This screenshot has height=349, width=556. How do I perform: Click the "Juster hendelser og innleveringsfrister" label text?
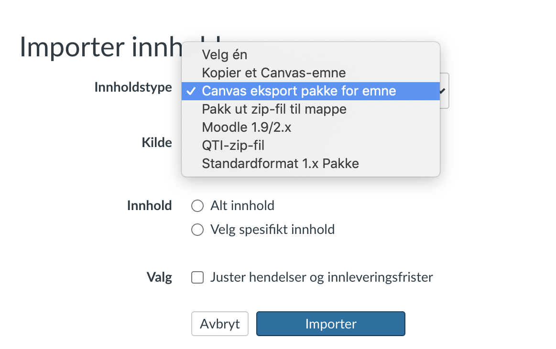coord(321,277)
